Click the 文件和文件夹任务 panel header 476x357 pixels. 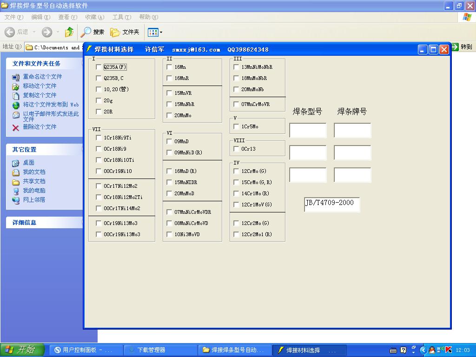pyautogui.click(x=44, y=64)
